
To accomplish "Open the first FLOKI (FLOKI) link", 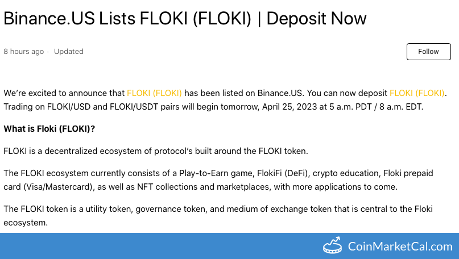I will point(154,93).
